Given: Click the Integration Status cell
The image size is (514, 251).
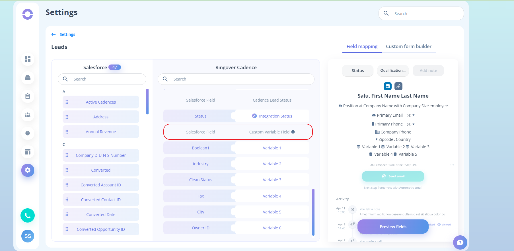Looking at the screenshot, I should tap(272, 116).
